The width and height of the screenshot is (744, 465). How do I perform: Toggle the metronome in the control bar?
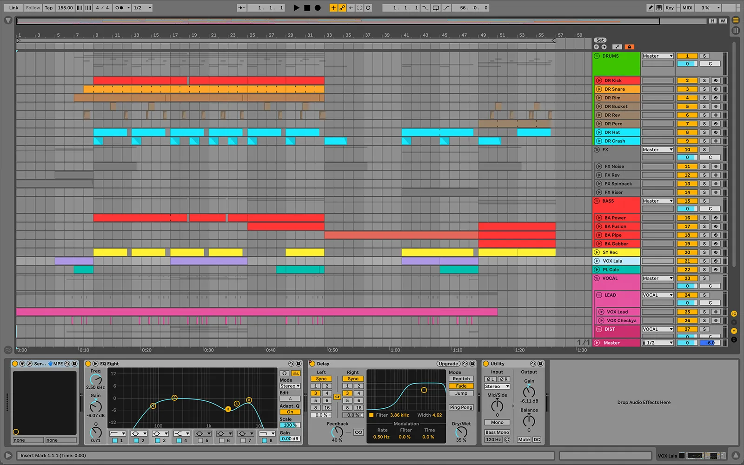coord(120,8)
